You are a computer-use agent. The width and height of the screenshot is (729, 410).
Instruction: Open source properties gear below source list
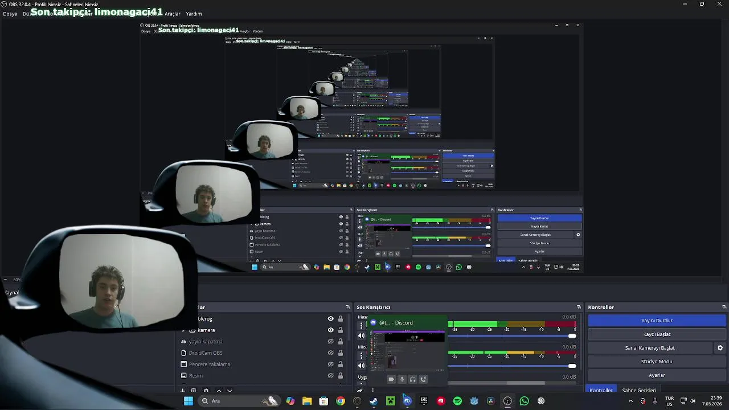[x=206, y=391]
